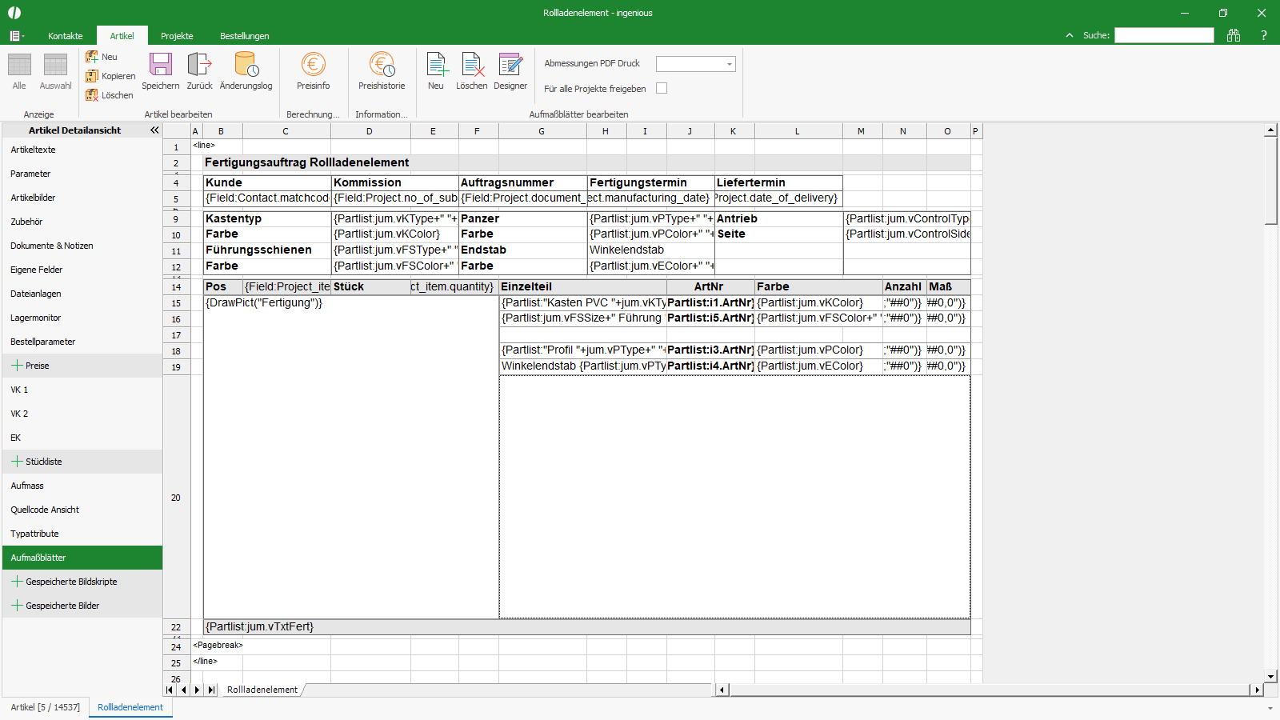Viewport: 1280px width, 720px height.
Task: Launch the Designer for Aufmaßblätter
Action: tap(510, 71)
